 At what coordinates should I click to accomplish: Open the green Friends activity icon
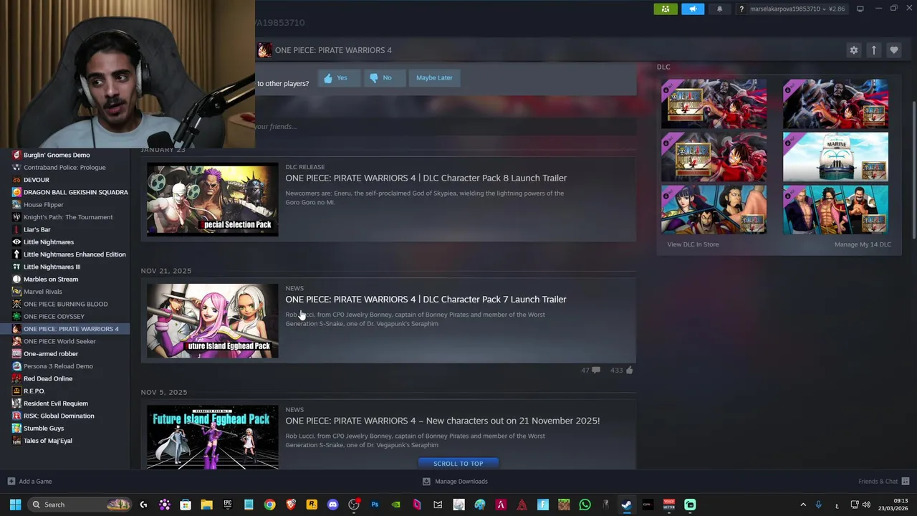(666, 9)
